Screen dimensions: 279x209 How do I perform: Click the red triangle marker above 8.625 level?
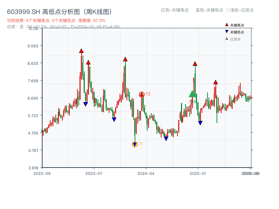coord(125,59)
